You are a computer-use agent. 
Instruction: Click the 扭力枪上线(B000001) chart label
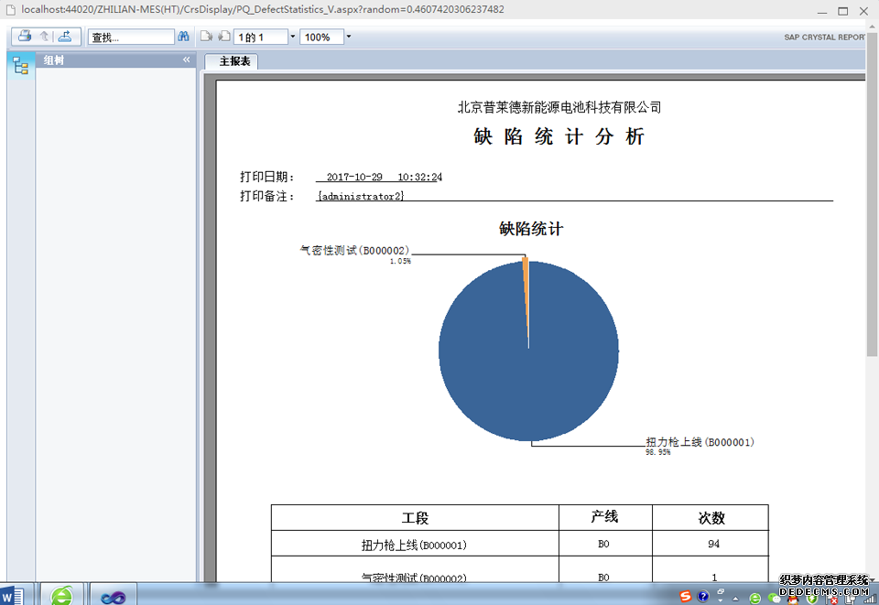tap(700, 442)
